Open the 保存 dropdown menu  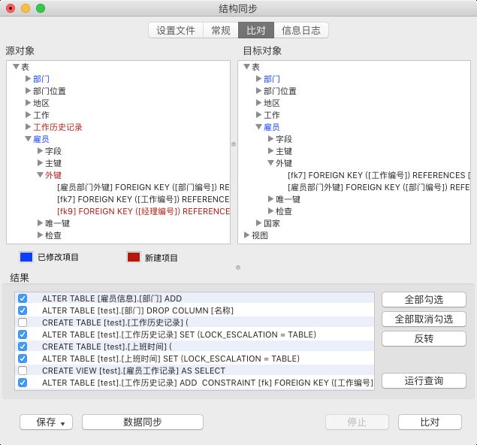[x=47, y=422]
